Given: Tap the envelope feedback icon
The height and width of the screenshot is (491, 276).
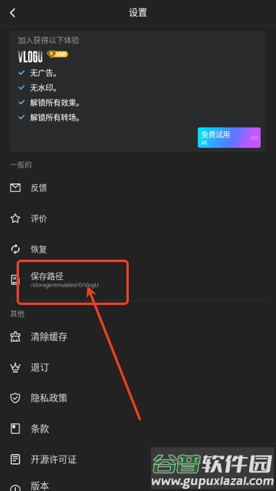Looking at the screenshot, I should coord(15,188).
